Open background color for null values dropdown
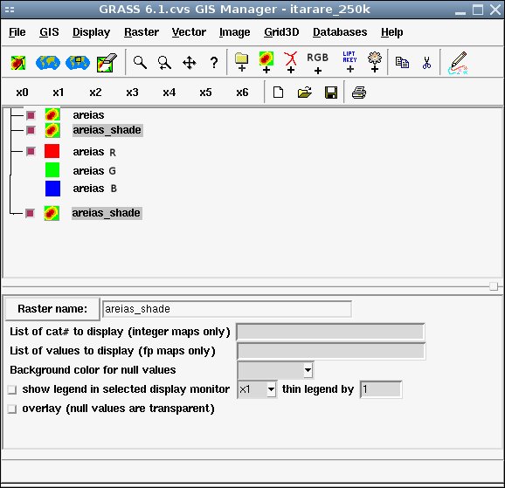This screenshot has height=488, width=505. pyautogui.click(x=308, y=370)
